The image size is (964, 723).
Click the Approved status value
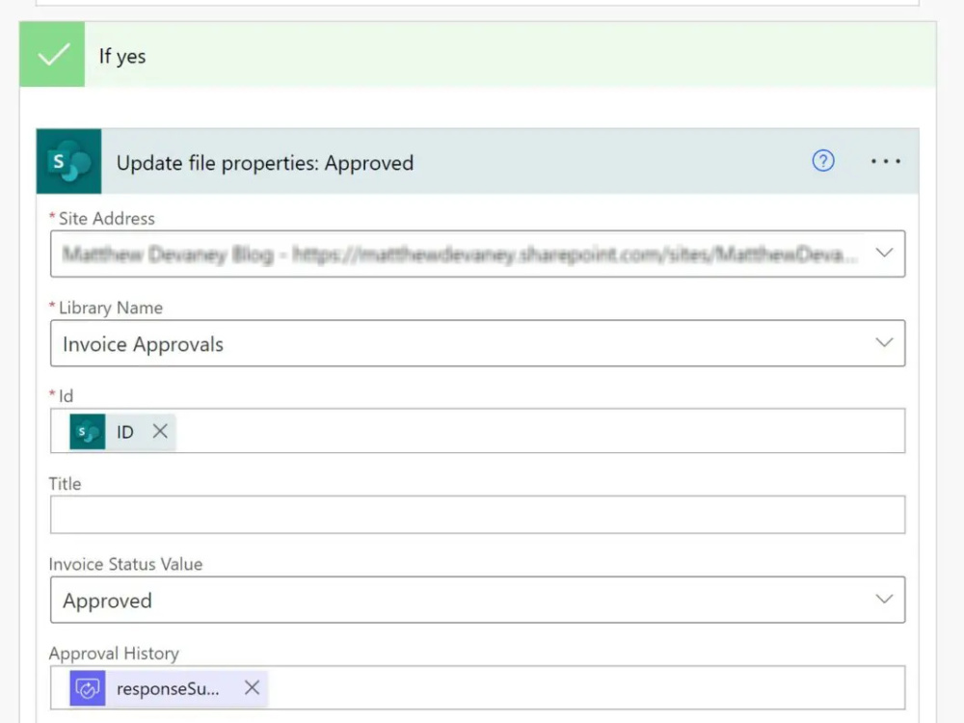107,601
